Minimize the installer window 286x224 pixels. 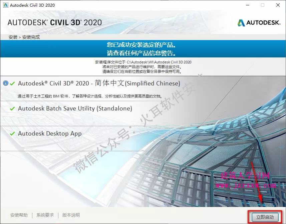pyautogui.click(x=248, y=5)
